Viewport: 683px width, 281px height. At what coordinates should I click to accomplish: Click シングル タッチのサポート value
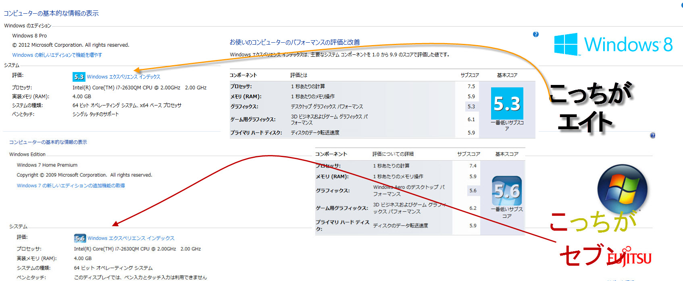(96, 114)
